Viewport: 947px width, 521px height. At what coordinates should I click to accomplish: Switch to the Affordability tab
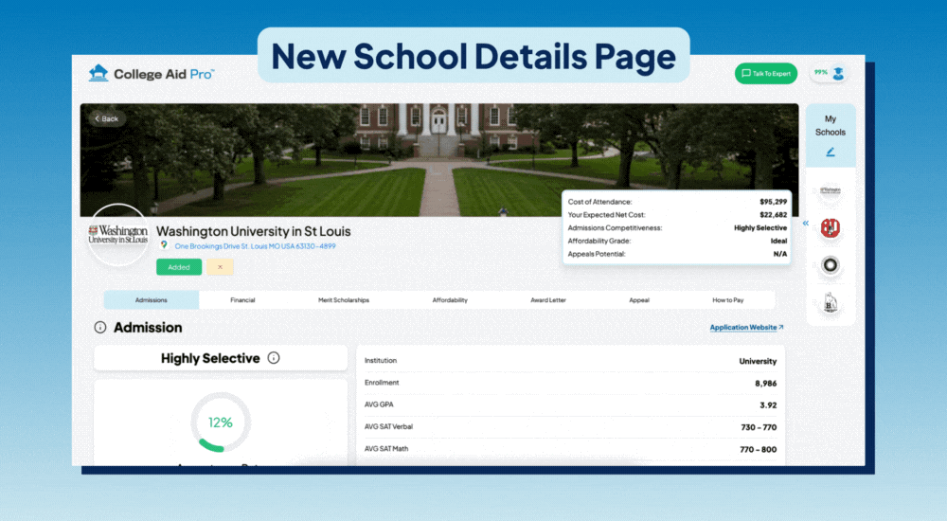tap(450, 299)
